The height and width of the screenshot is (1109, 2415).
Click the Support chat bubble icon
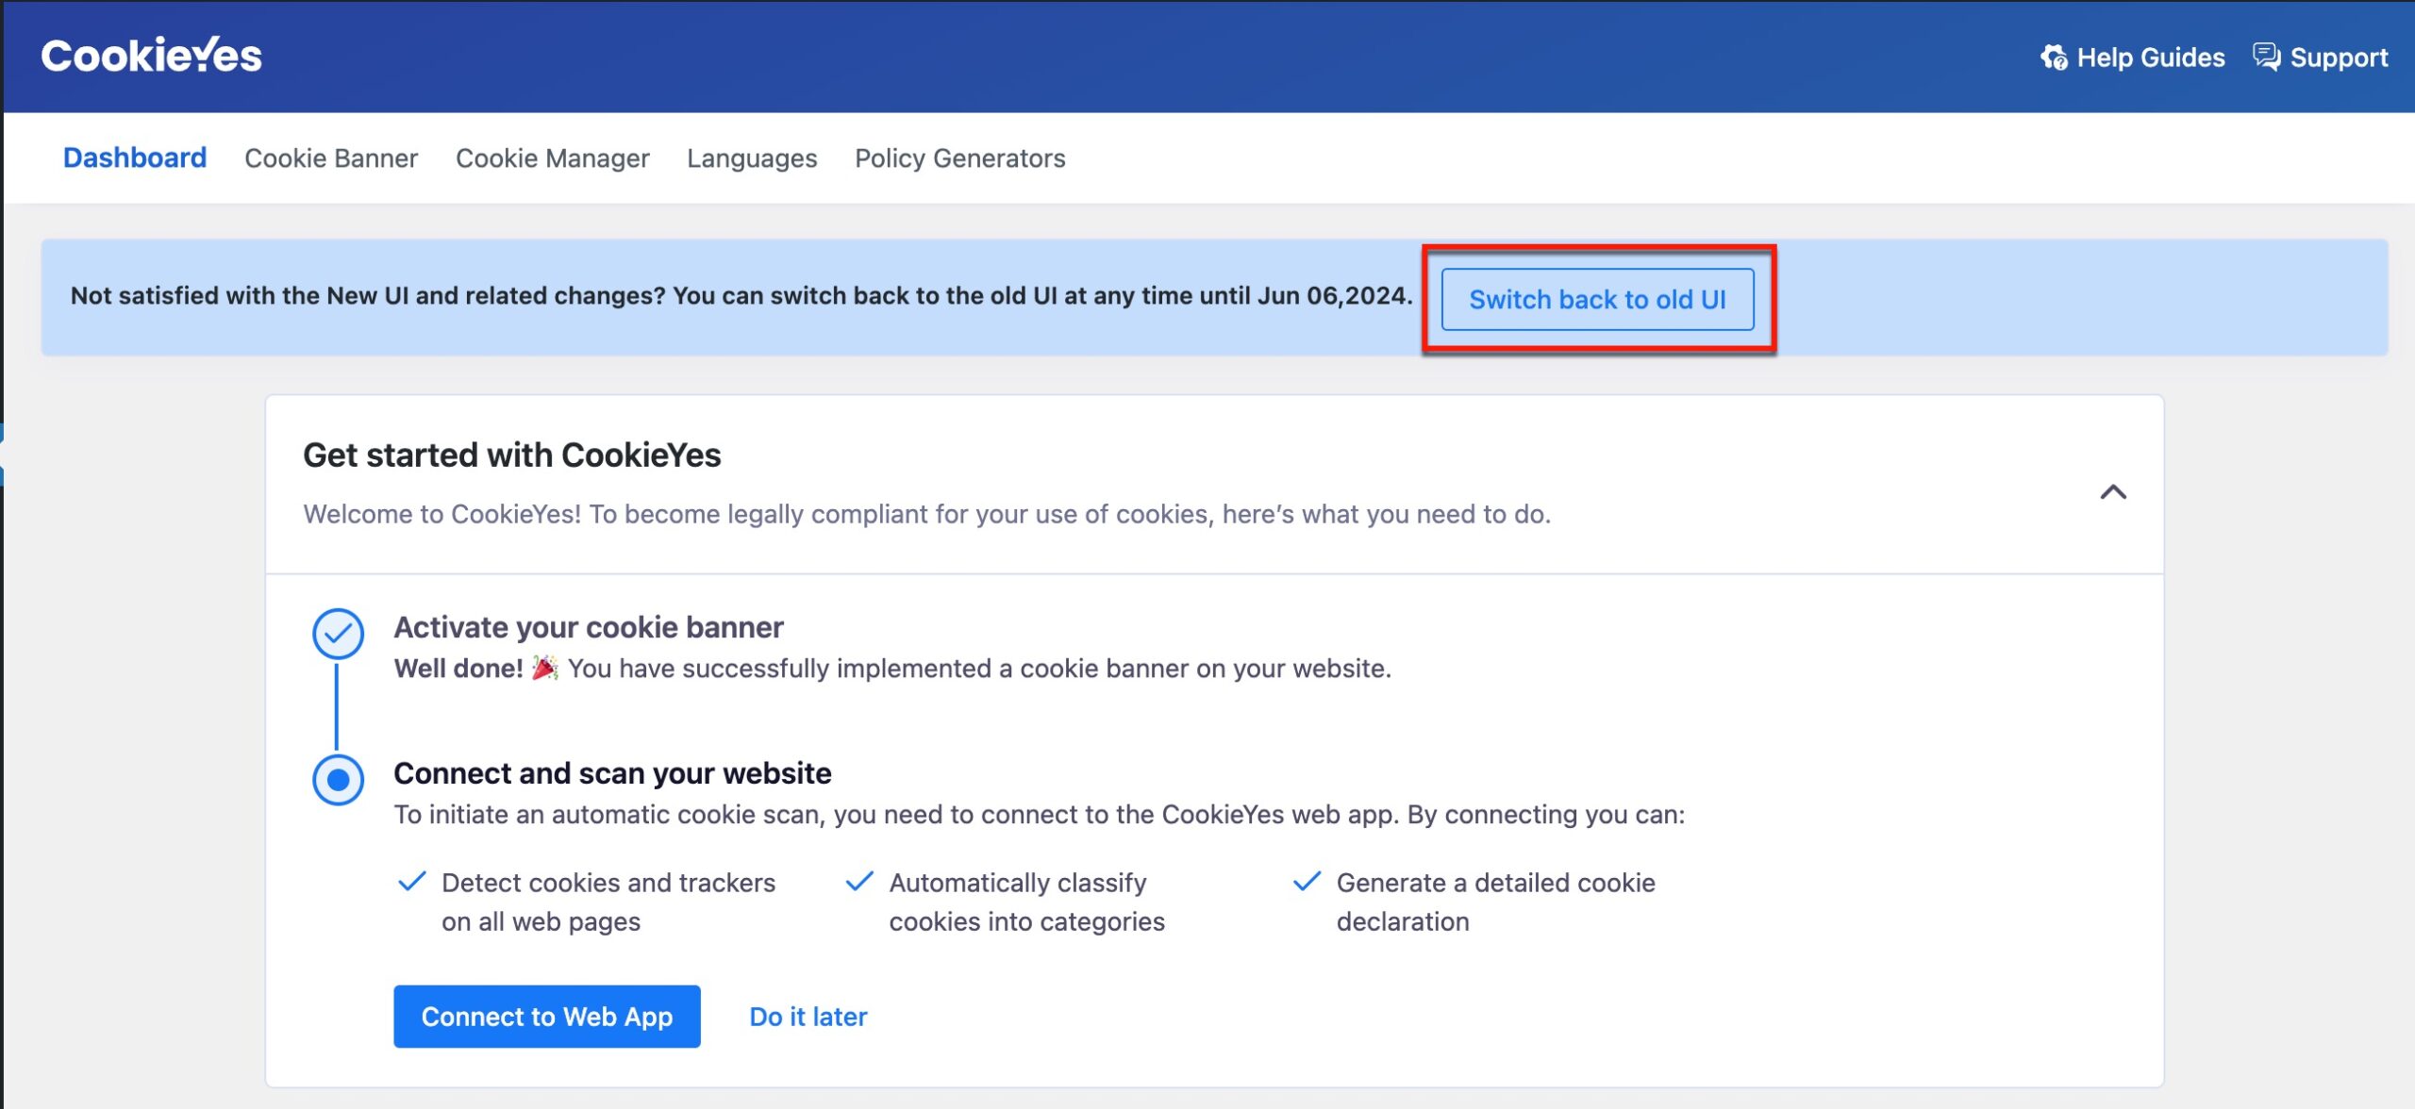pos(2267,57)
